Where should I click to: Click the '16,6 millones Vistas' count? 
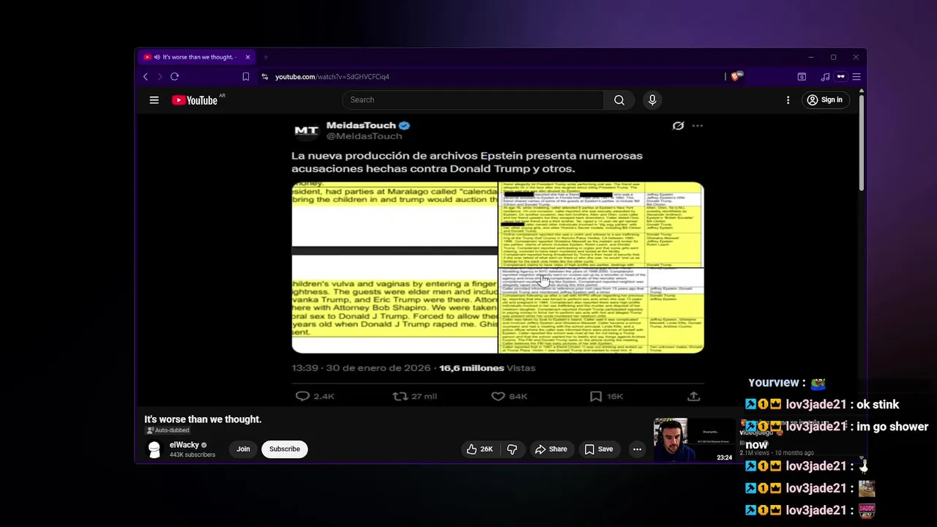coord(487,368)
